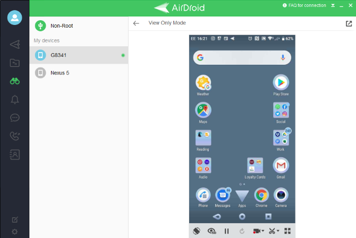The width and height of the screenshot is (356, 238).
Task: Click the My devices heading
Action: (x=47, y=41)
